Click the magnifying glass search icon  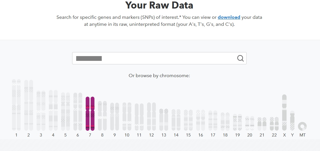coord(240,58)
